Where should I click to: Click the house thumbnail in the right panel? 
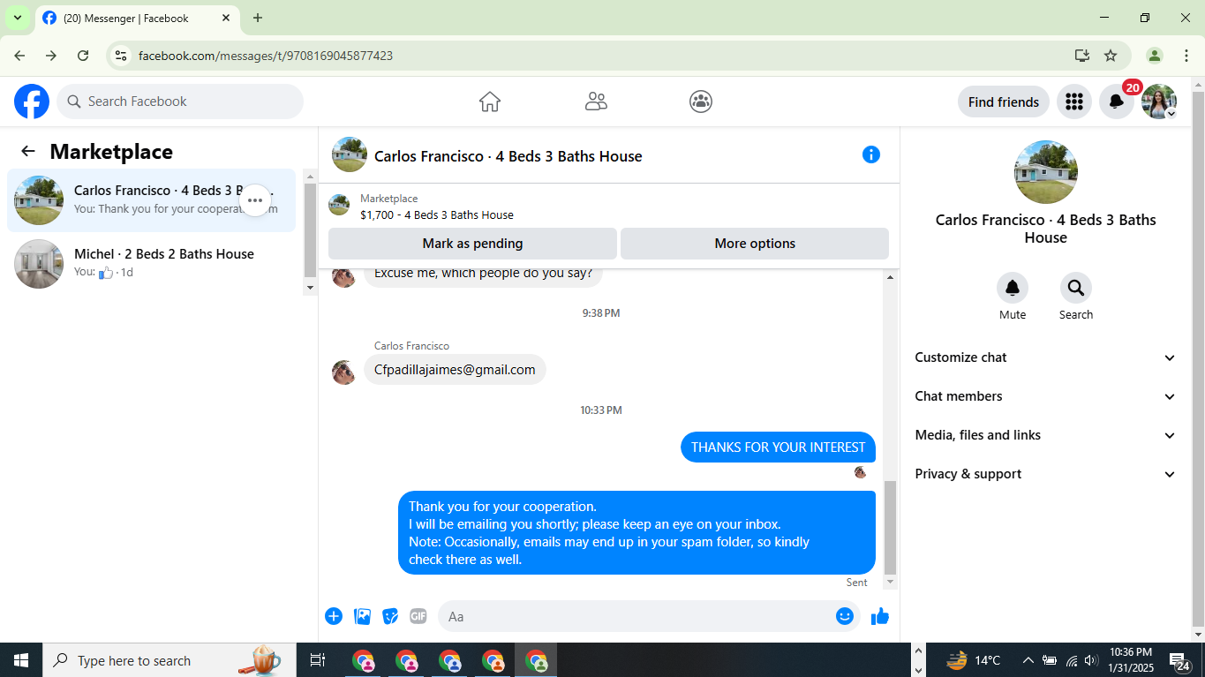point(1046,172)
